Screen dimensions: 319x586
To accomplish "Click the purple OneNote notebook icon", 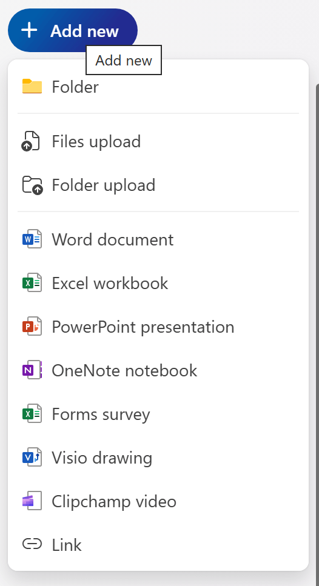I will tap(32, 370).
